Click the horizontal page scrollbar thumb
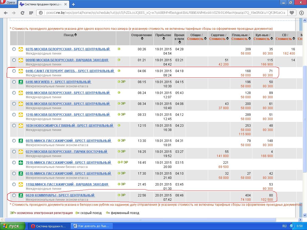Image resolution: width=307 pixels, height=230 pixels. point(140,220)
